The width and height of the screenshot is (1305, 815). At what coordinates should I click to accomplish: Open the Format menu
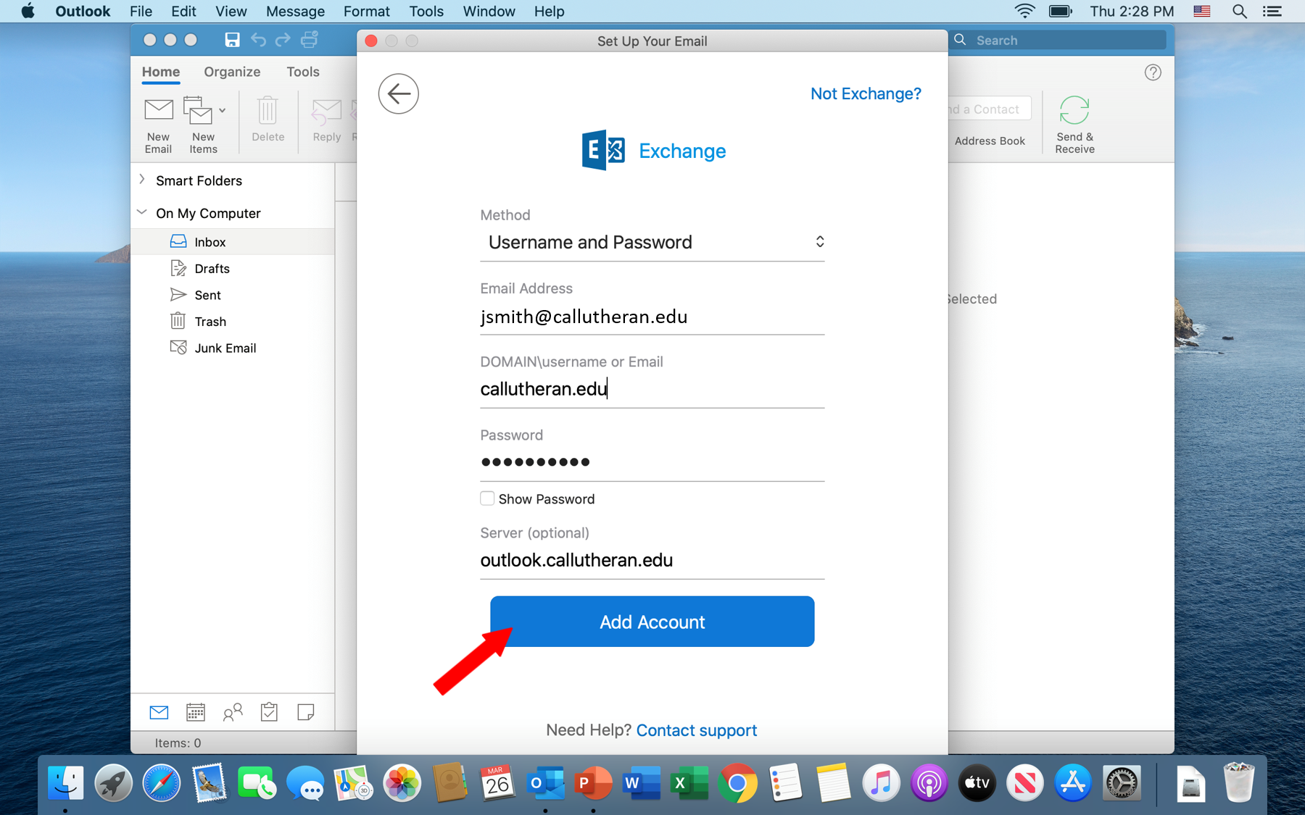pos(366,11)
